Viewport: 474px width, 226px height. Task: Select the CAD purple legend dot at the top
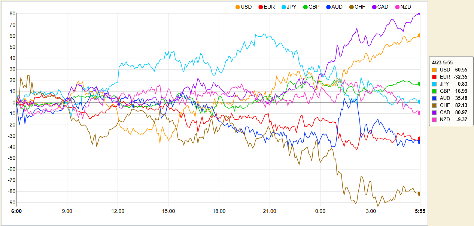tap(375, 7)
